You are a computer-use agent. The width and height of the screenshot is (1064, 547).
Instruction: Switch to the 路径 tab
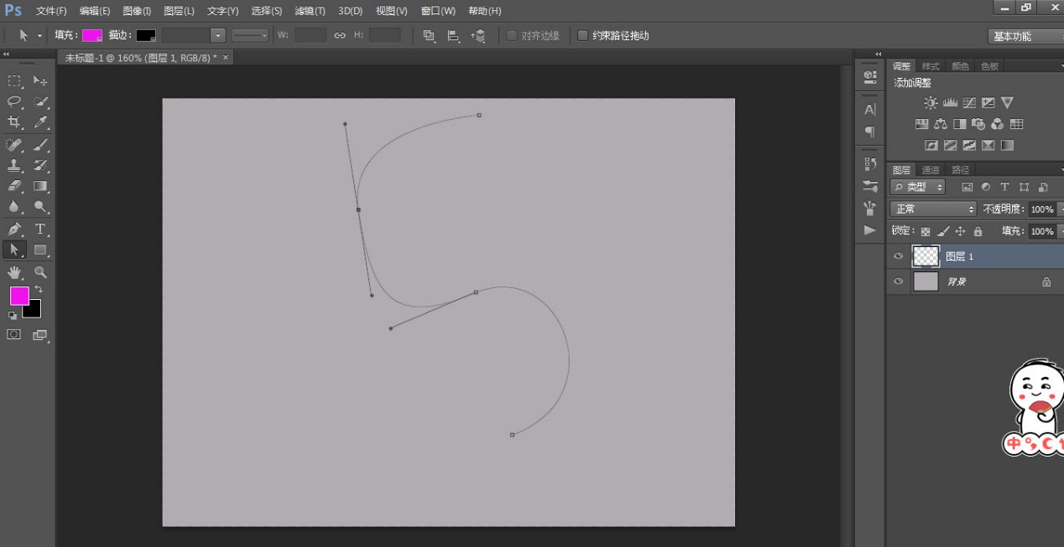[x=960, y=170]
